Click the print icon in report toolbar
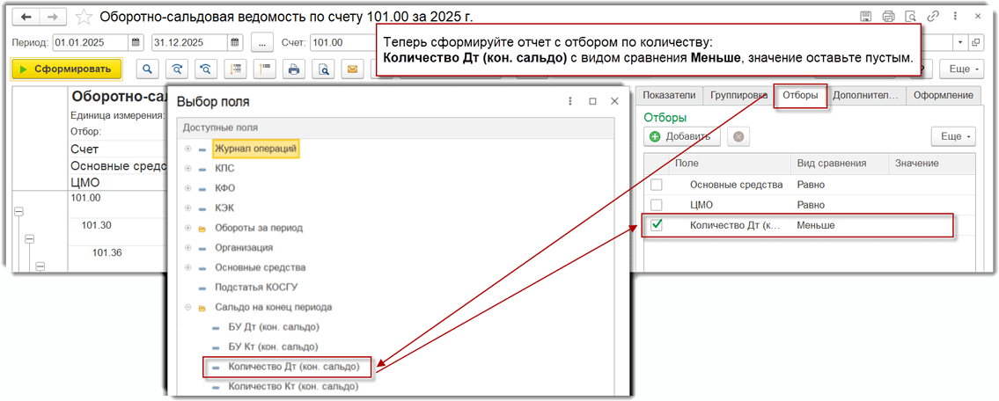The width and height of the screenshot is (999, 401). click(x=294, y=69)
